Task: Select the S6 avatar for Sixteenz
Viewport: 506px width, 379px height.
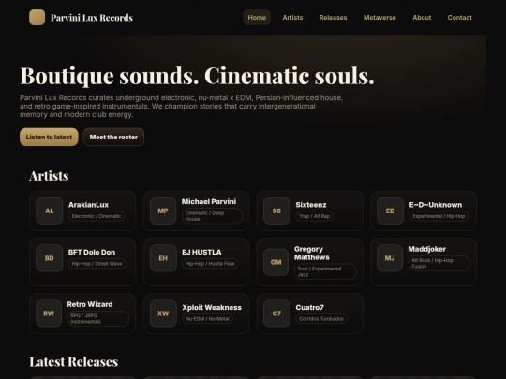Action: [276, 211]
